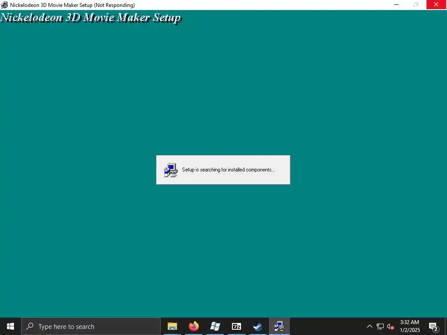This screenshot has width=447, height=335.
Task: Open the clock showing 3:32 AM
Action: pos(409,326)
